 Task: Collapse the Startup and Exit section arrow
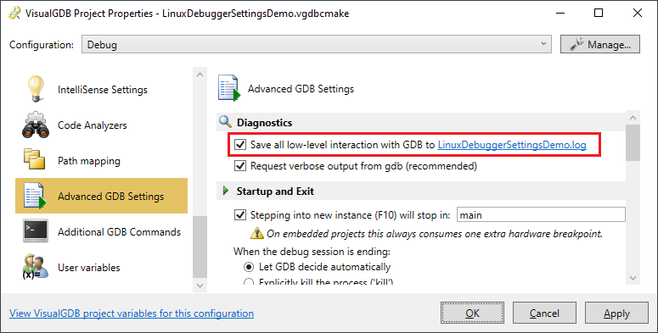point(226,191)
